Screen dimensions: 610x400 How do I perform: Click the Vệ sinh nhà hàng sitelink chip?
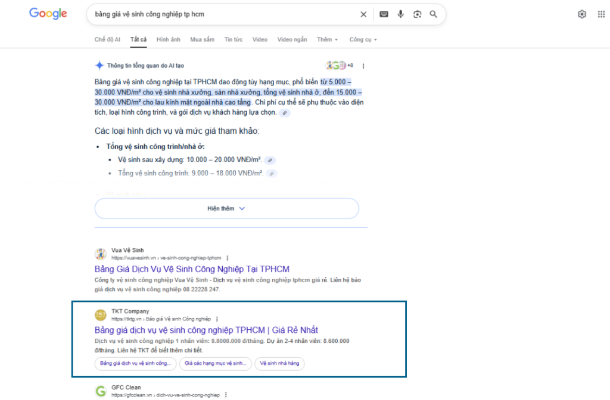tap(279, 363)
